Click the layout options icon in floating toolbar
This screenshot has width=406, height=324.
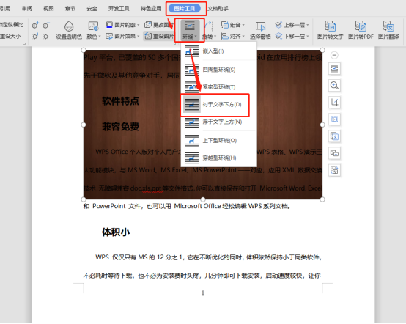334,69
